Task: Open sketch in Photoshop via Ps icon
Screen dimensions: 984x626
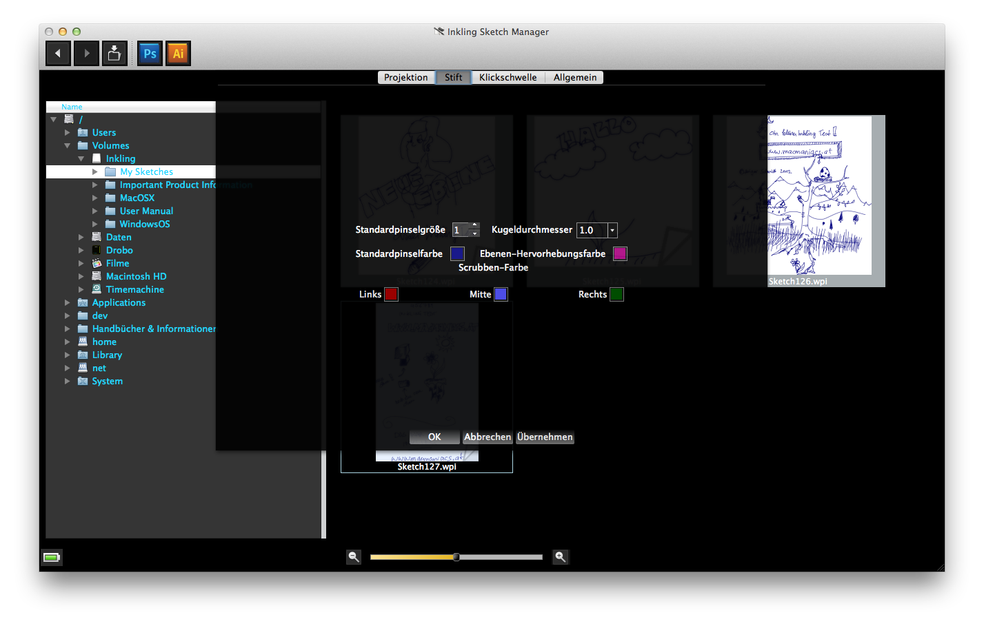Action: [x=150, y=53]
